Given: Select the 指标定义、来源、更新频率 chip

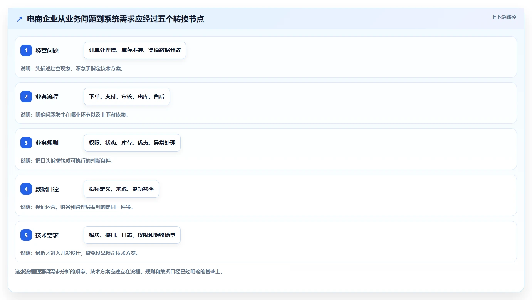Looking at the screenshot, I should pyautogui.click(x=121, y=189).
